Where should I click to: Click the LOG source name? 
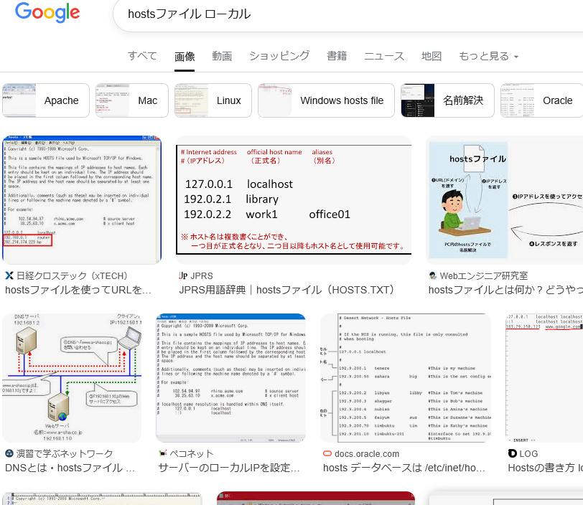click(528, 454)
